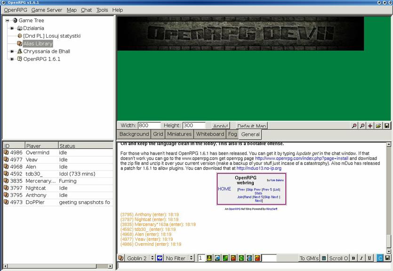The image size is (393, 271).
Task: Click the Apply! button
Action: (220, 126)
